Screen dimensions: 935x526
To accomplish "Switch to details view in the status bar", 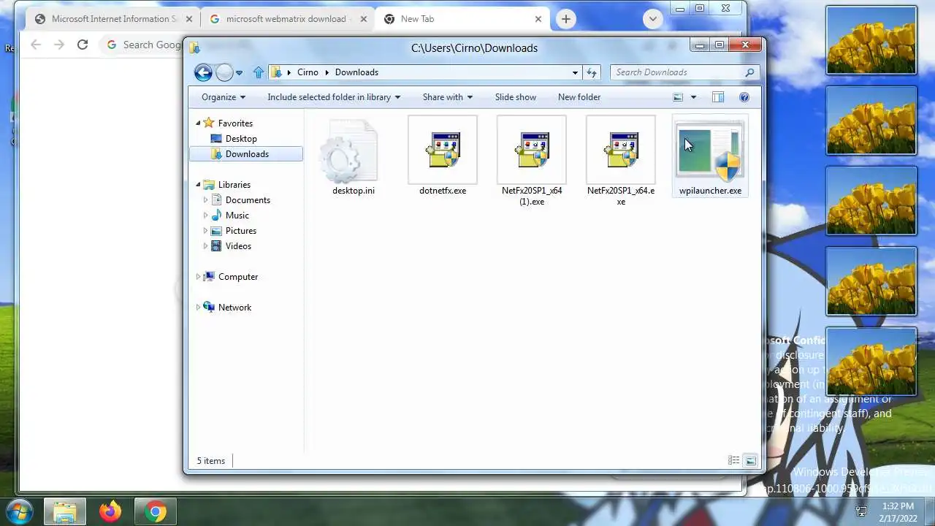I will [x=733, y=460].
